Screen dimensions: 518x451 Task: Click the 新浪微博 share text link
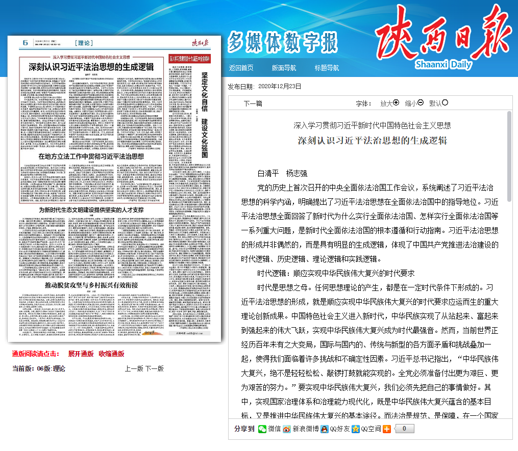(x=306, y=429)
